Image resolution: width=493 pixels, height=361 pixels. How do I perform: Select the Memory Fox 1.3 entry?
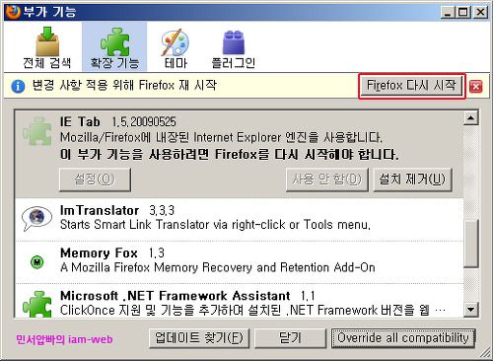tap(240, 262)
